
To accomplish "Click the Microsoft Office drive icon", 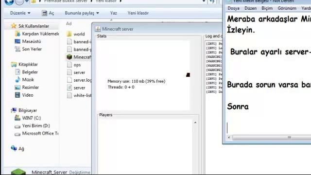I will [x=17, y=134].
